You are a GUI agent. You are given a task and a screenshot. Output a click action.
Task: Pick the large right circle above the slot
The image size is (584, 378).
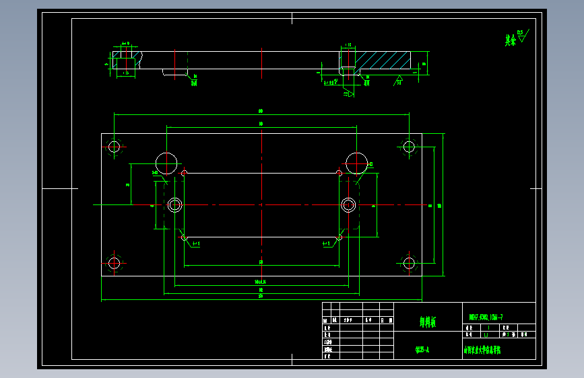(357, 163)
